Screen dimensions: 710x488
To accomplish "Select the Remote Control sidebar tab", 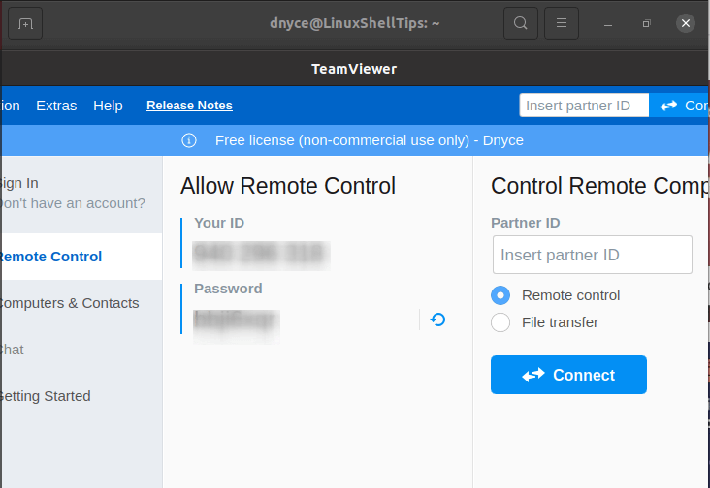I will point(81,257).
